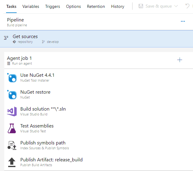193x171 pixels.
Task: Click the Build pipeline subtitle
Action: tap(17, 25)
